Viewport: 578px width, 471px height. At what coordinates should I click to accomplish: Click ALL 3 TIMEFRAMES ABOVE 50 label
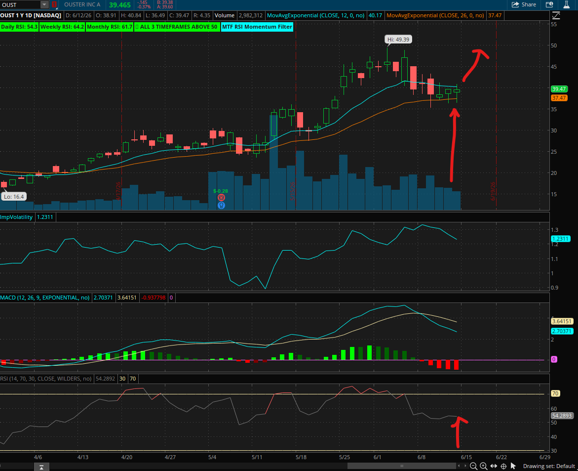coord(177,27)
